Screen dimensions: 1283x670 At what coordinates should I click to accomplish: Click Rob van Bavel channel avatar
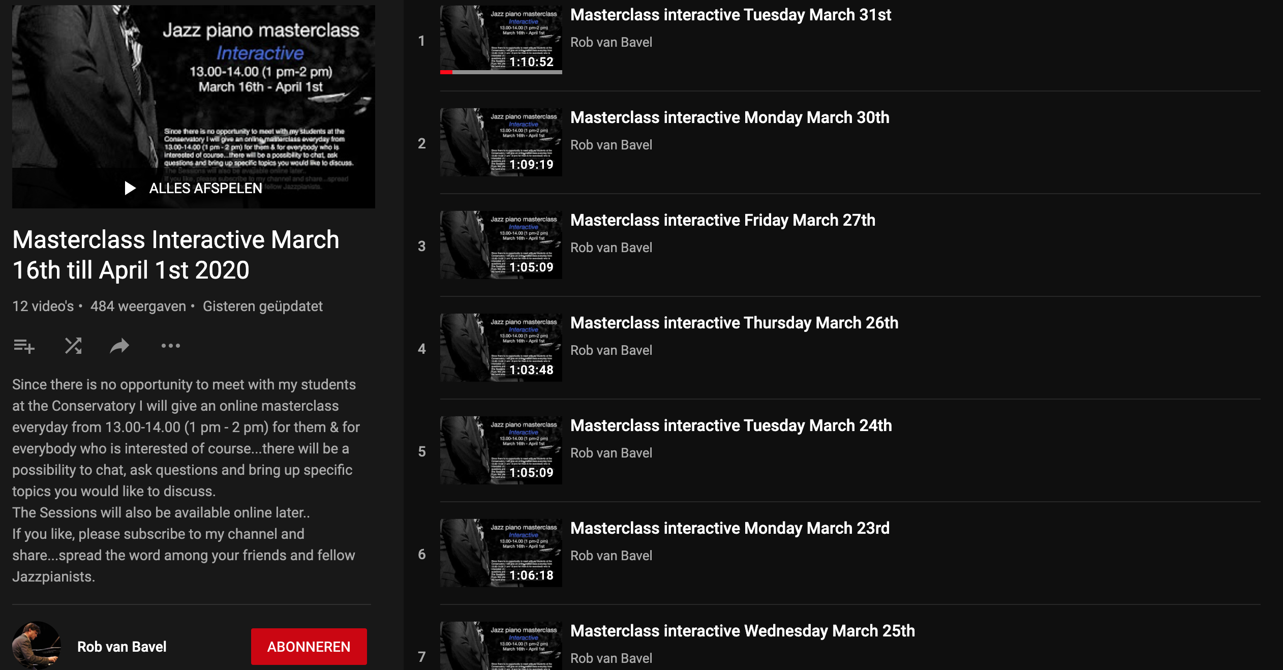tap(37, 646)
